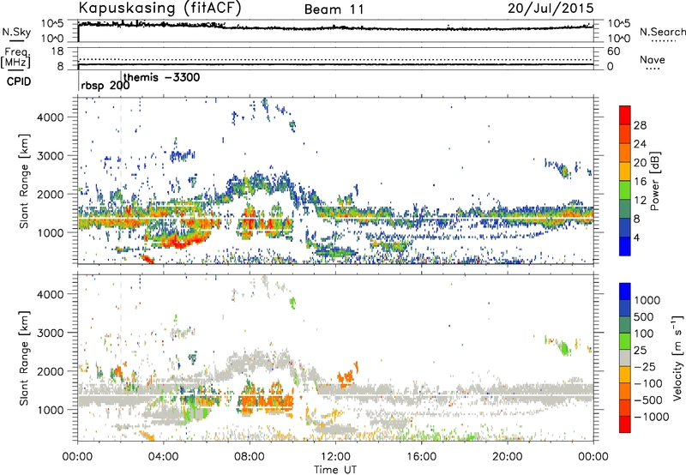
Task: Click the '12:00' time axis label
Action: 336,457
